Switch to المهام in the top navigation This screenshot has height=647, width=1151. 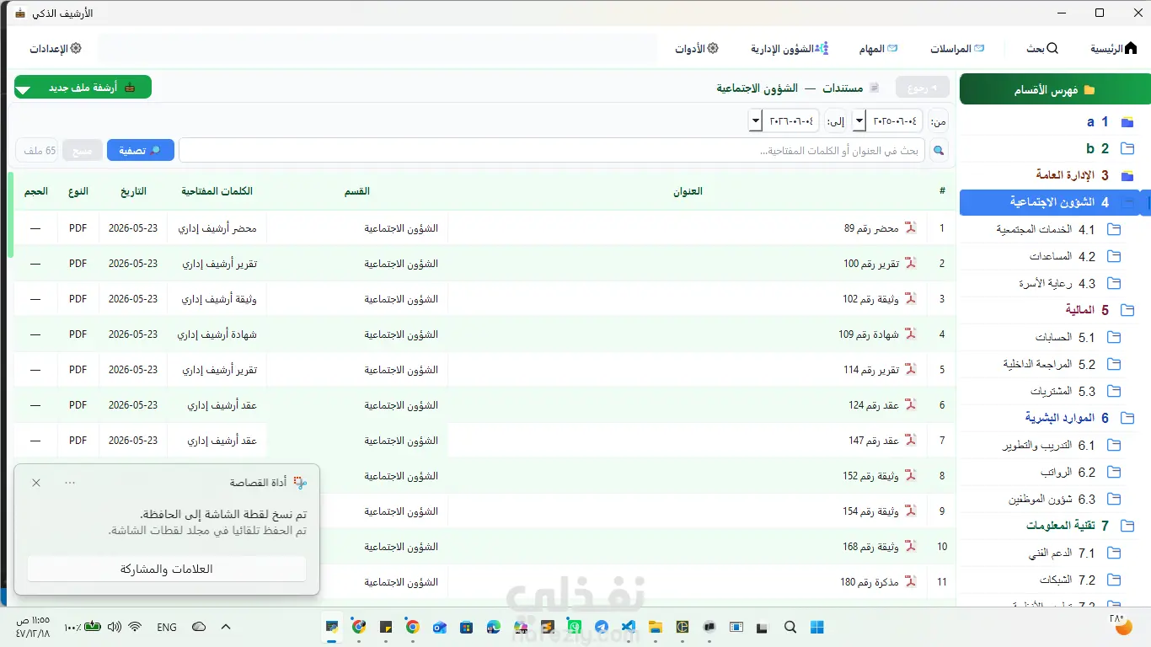click(878, 49)
